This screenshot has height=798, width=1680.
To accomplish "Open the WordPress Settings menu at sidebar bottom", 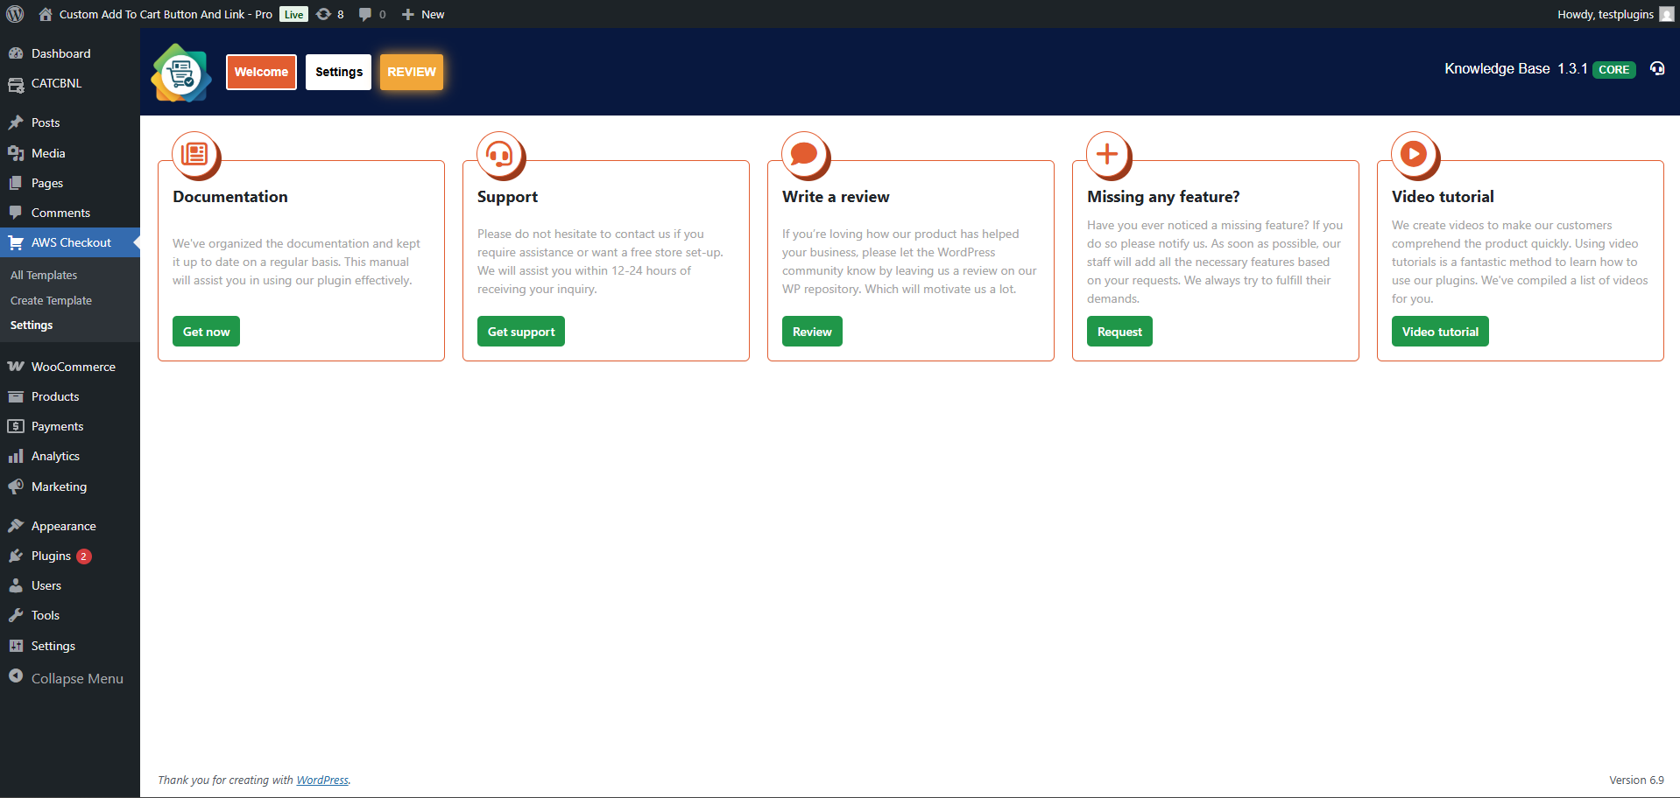I will coord(70,646).
